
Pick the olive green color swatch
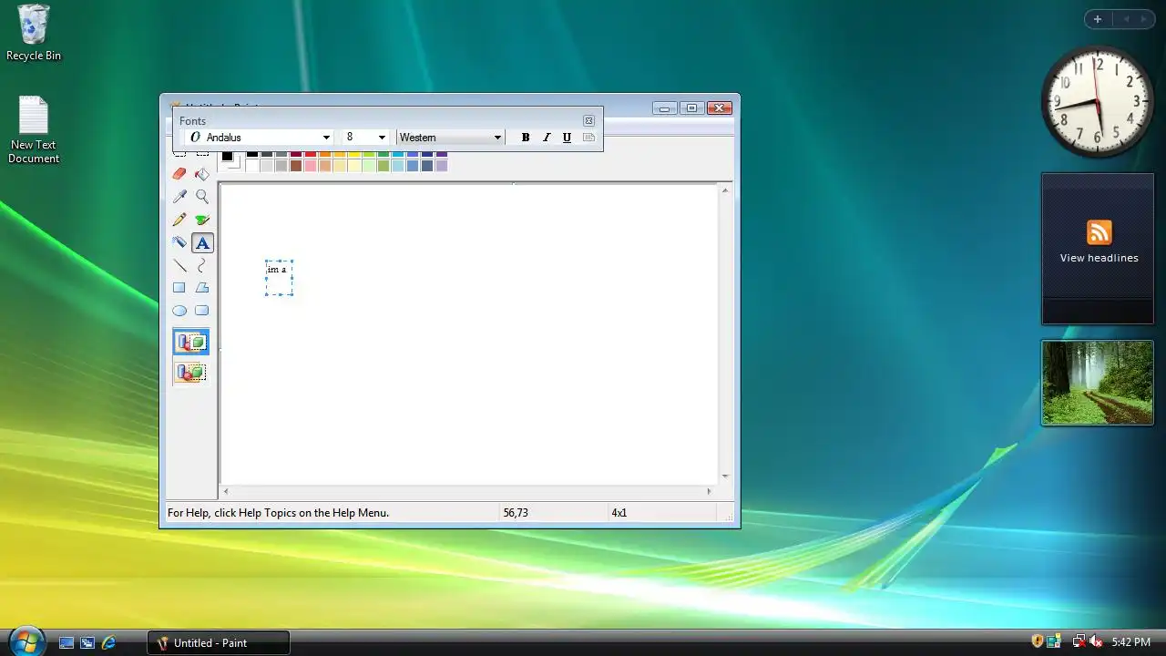pyautogui.click(x=384, y=166)
